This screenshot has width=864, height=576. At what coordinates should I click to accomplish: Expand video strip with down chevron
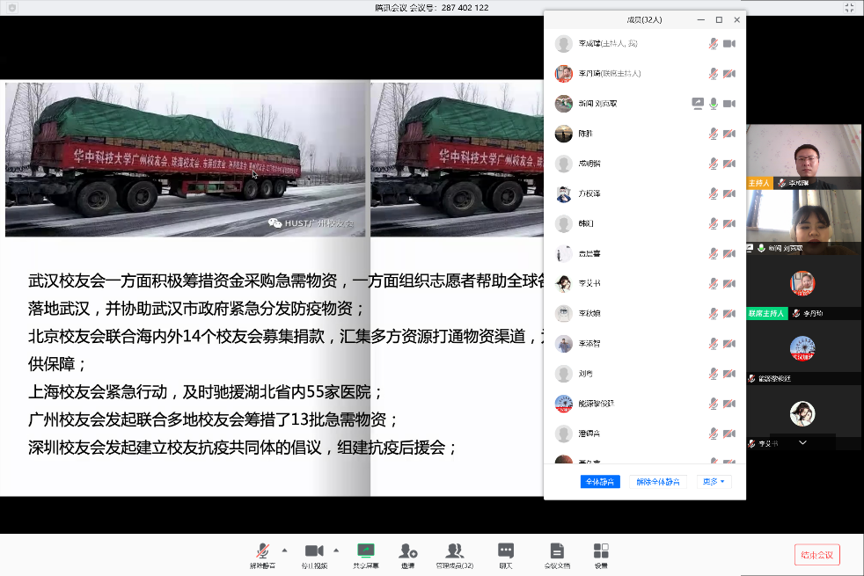pyautogui.click(x=802, y=443)
